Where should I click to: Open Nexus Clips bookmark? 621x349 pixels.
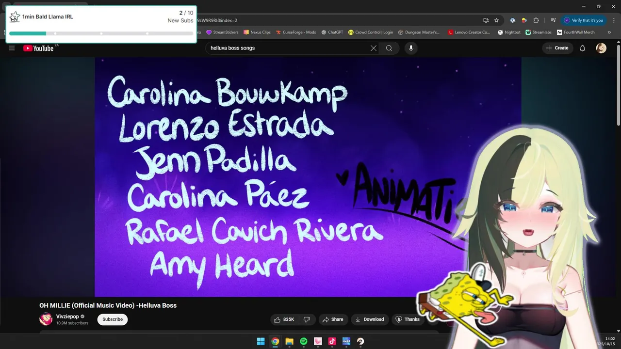pos(257,32)
